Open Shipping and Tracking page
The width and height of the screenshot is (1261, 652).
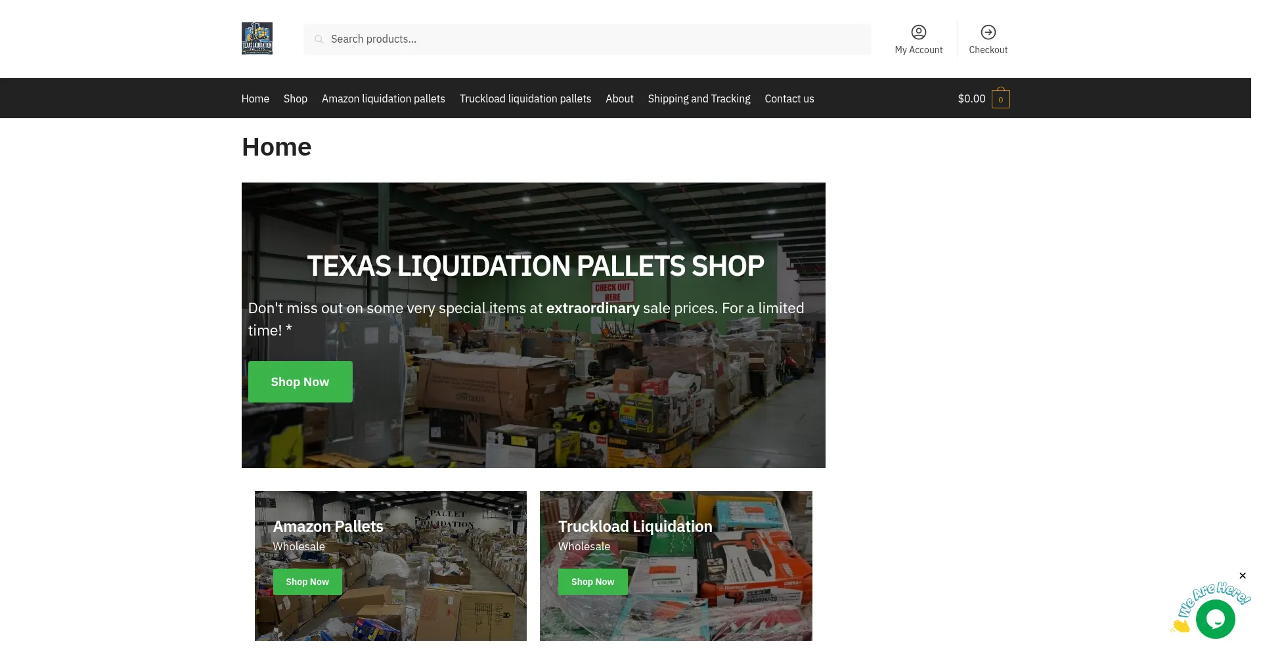pos(699,98)
